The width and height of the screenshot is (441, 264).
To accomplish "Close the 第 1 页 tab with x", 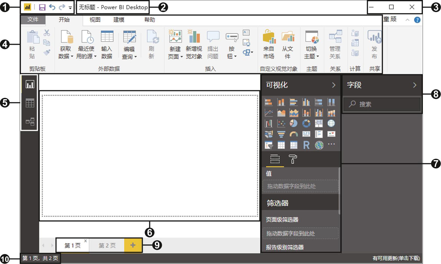I will click(x=86, y=241).
